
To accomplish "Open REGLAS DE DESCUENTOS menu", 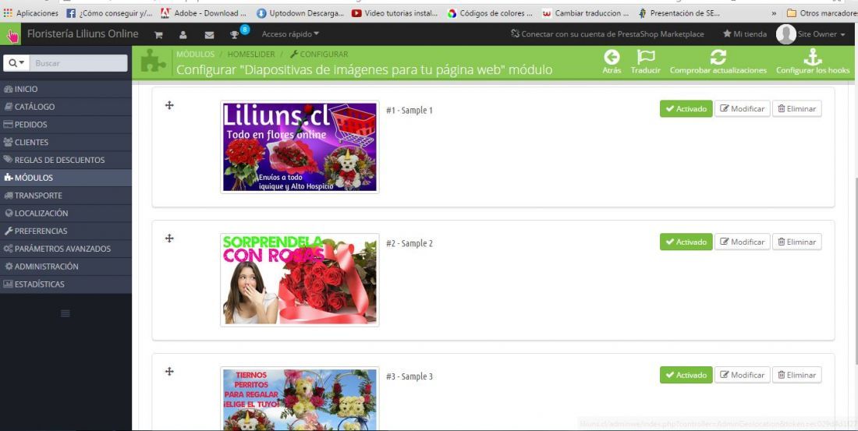I will [66, 161].
